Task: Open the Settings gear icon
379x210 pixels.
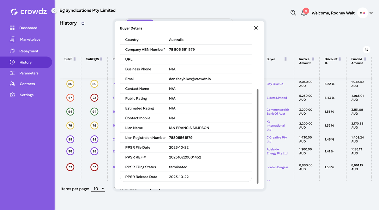Action: coord(12,95)
